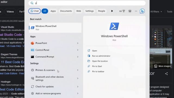The height and width of the screenshot is (98, 174).
Task: Choose Pin to Start
Action: click(x=97, y=66)
